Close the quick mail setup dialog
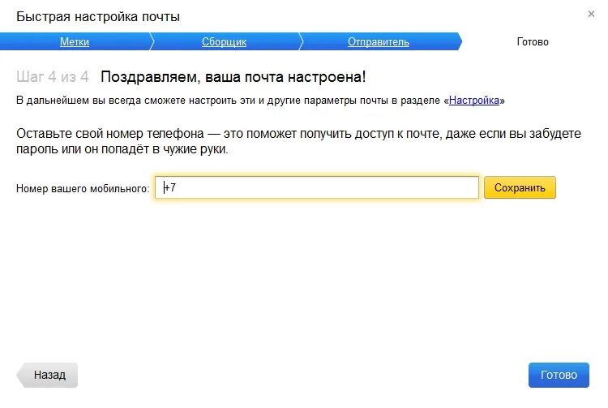 (x=591, y=14)
